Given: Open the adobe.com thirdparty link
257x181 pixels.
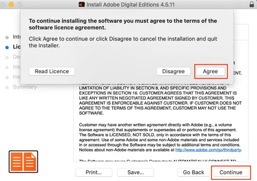Looking at the screenshot, I should click(x=208, y=150).
